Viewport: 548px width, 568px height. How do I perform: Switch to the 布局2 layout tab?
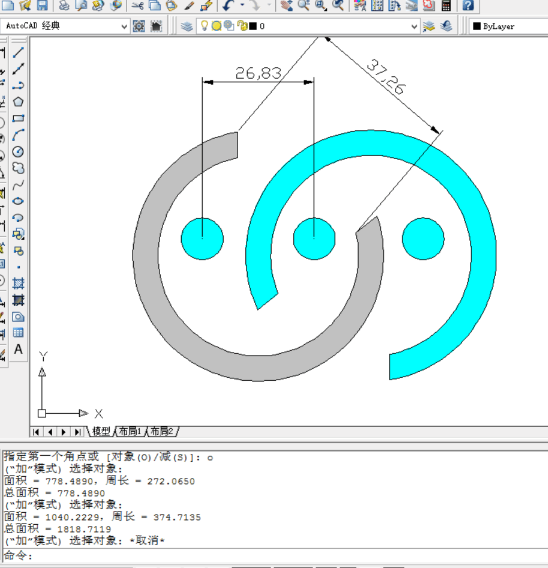pyautogui.click(x=162, y=431)
